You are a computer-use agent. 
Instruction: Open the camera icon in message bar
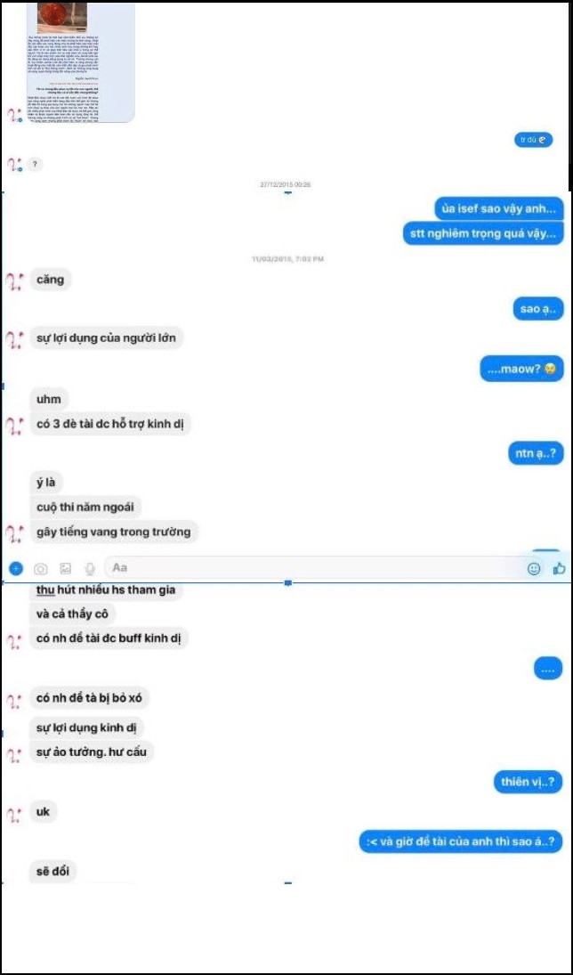[41, 568]
